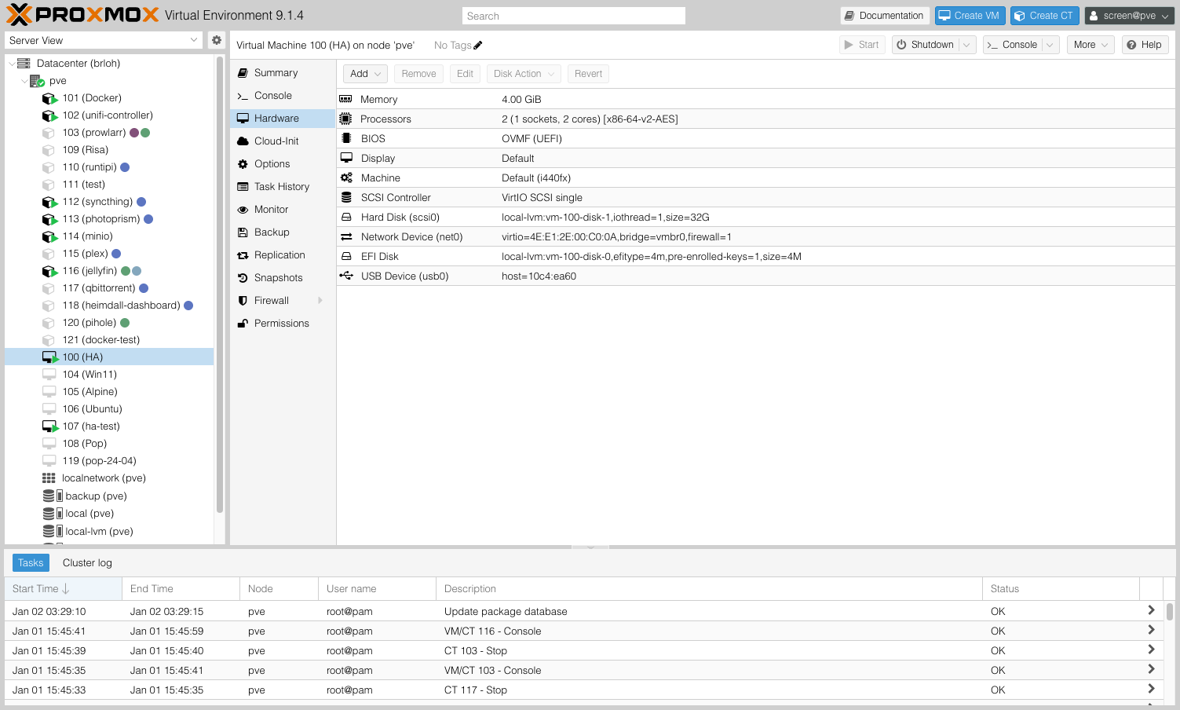Open the Documentation page
The image size is (1180, 710).
[x=884, y=15]
